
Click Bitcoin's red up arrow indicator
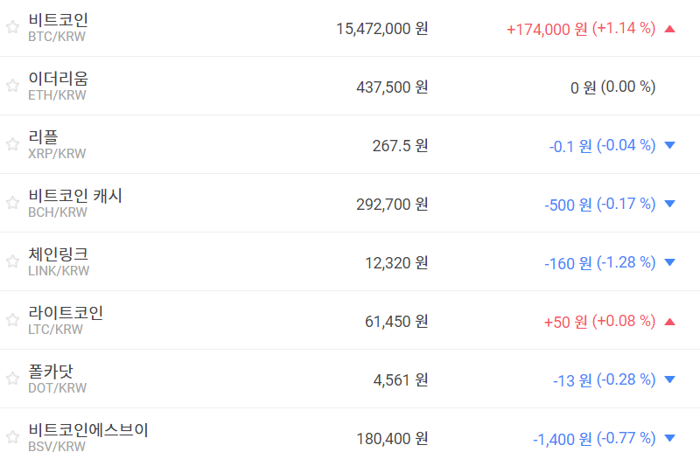[x=670, y=28]
